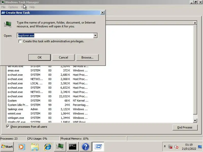
Task: Click process list scroll down arrow
Action: point(195,121)
